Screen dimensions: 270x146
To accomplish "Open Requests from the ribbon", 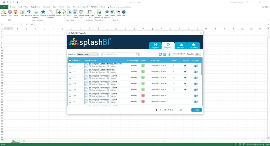I will point(28,12).
